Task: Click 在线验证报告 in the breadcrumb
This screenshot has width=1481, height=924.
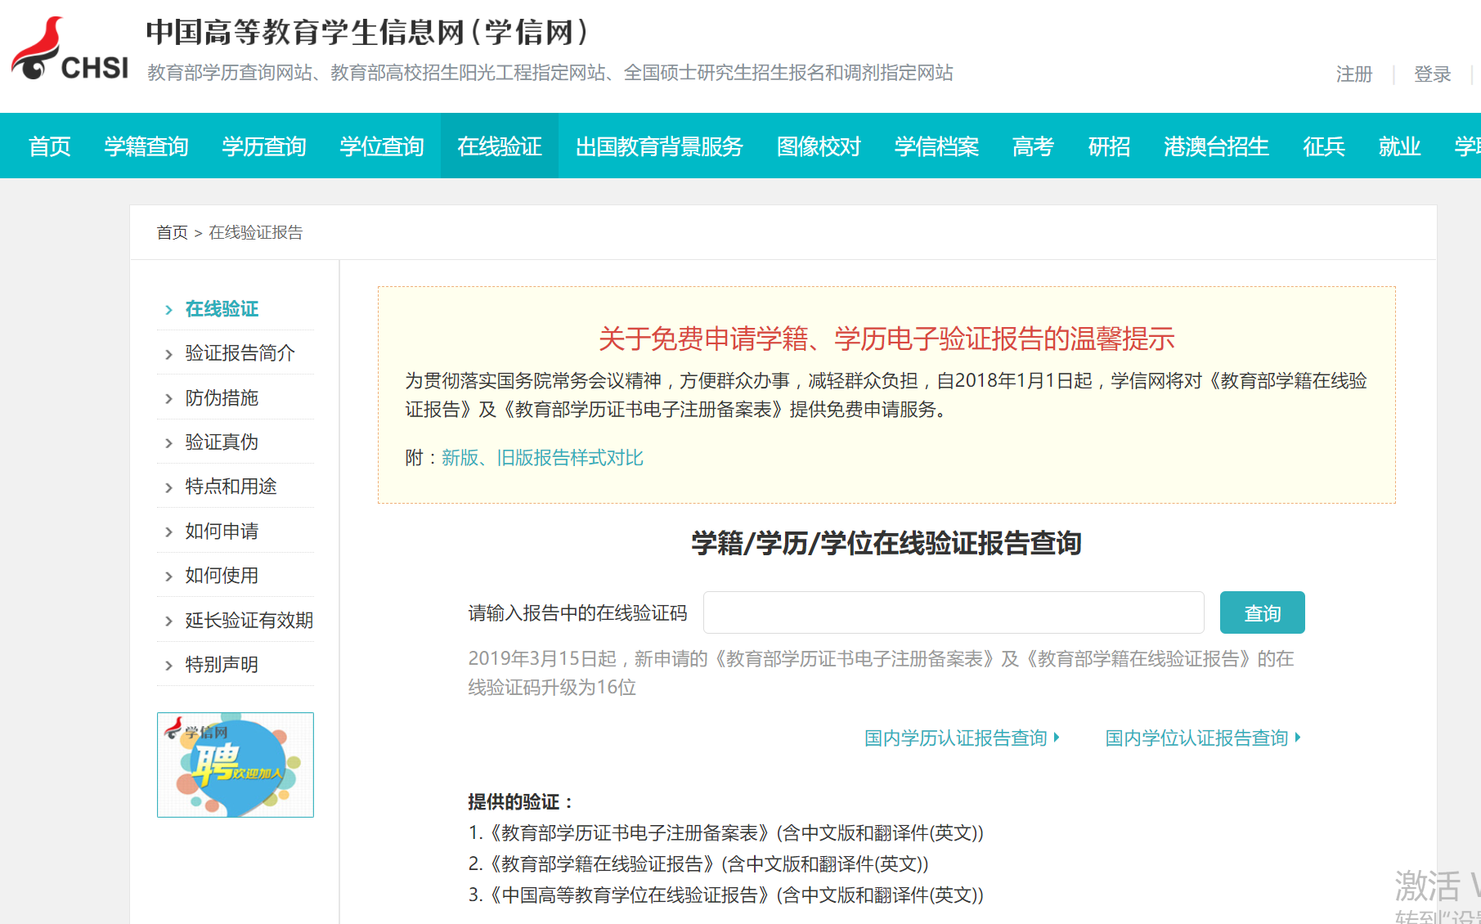Action: coord(255,232)
